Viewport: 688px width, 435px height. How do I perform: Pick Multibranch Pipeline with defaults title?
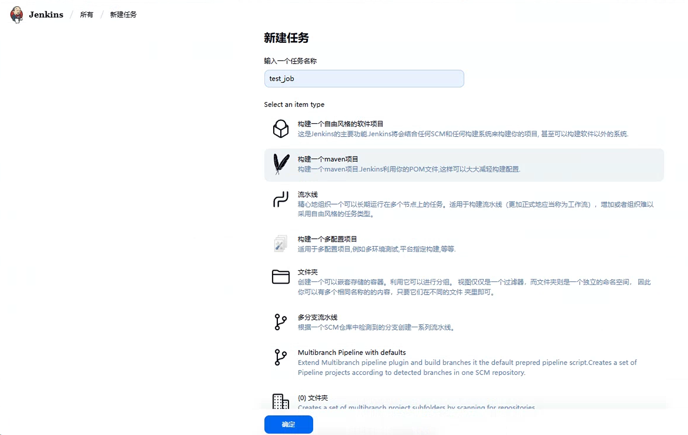pyautogui.click(x=351, y=352)
